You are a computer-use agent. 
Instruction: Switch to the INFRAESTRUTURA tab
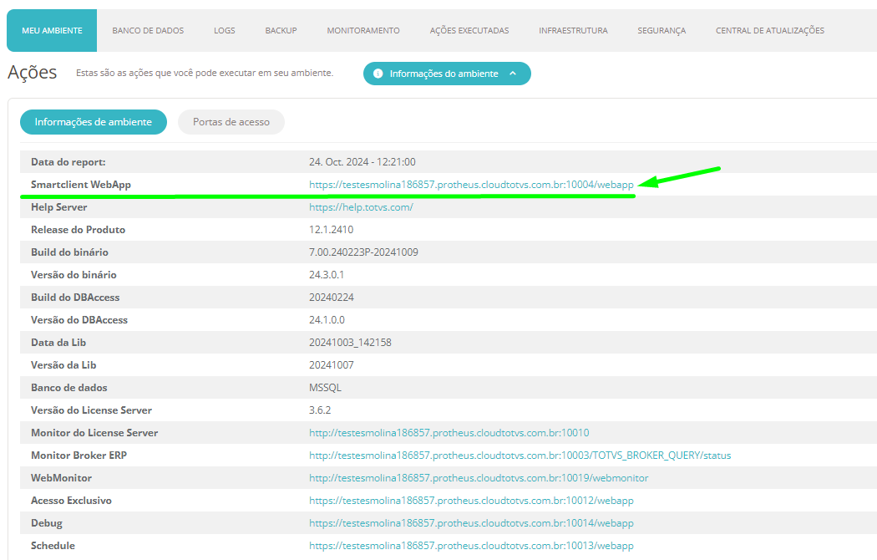[573, 30]
